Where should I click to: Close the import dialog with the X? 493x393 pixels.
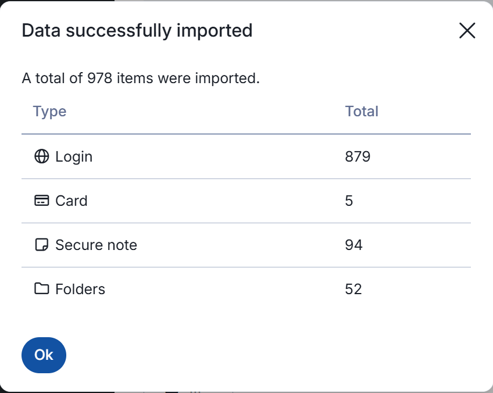(467, 31)
